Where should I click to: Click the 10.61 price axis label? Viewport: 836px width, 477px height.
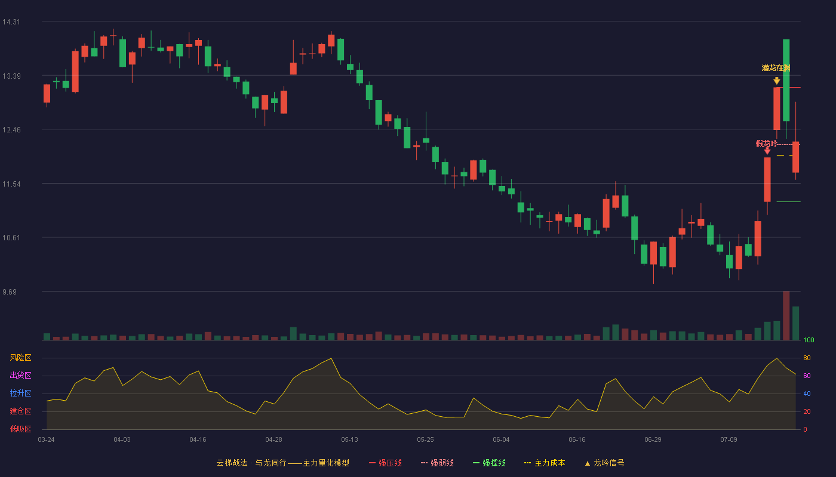click(x=11, y=238)
